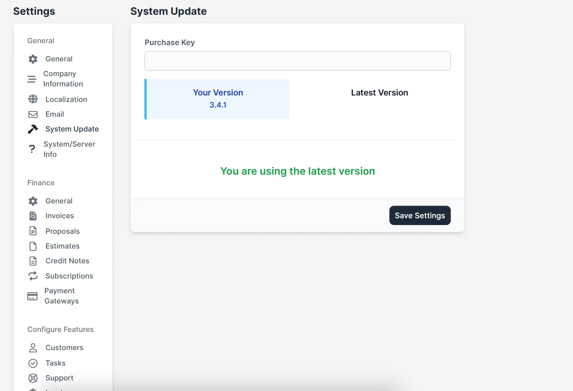
Task: Click the envelope icon for Email
Action: tap(33, 114)
